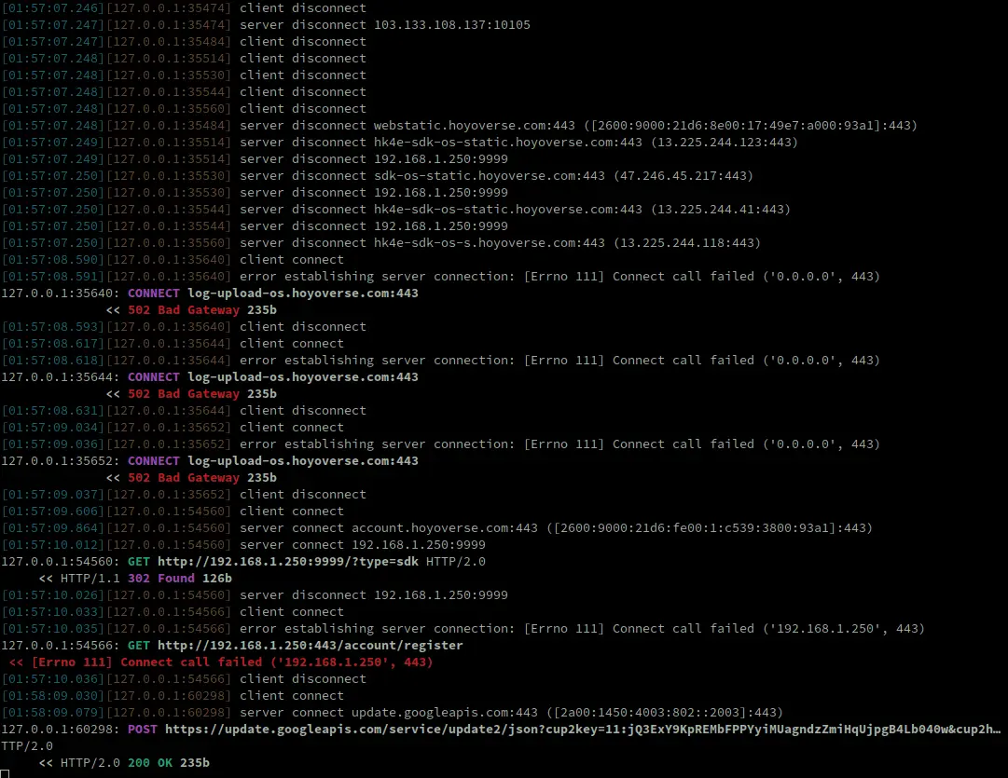Click the server disconnect line stamped 01:57:10.026

255,594
